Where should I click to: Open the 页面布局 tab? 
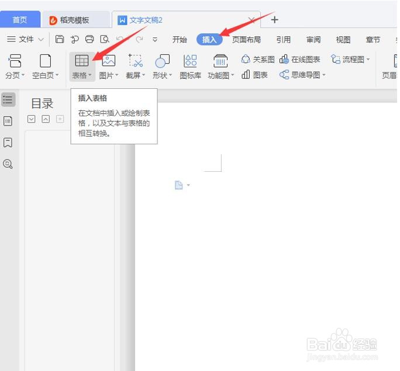tap(246, 40)
